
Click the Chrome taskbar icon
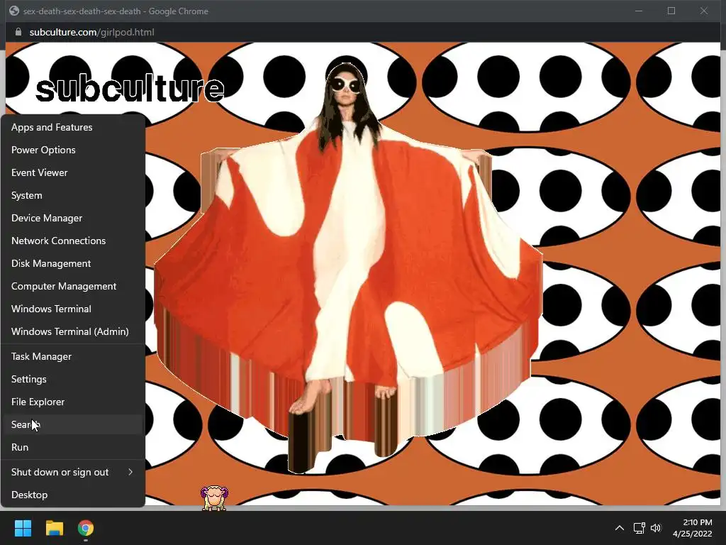(86, 528)
